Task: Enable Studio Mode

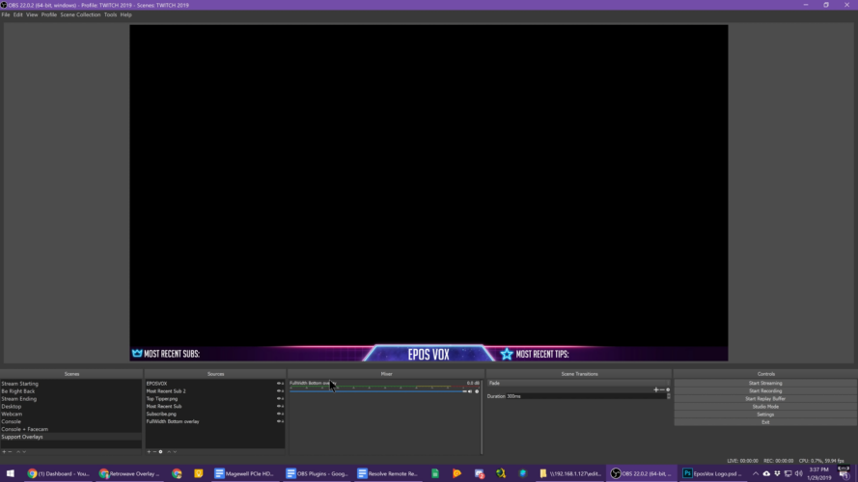Action: point(765,407)
